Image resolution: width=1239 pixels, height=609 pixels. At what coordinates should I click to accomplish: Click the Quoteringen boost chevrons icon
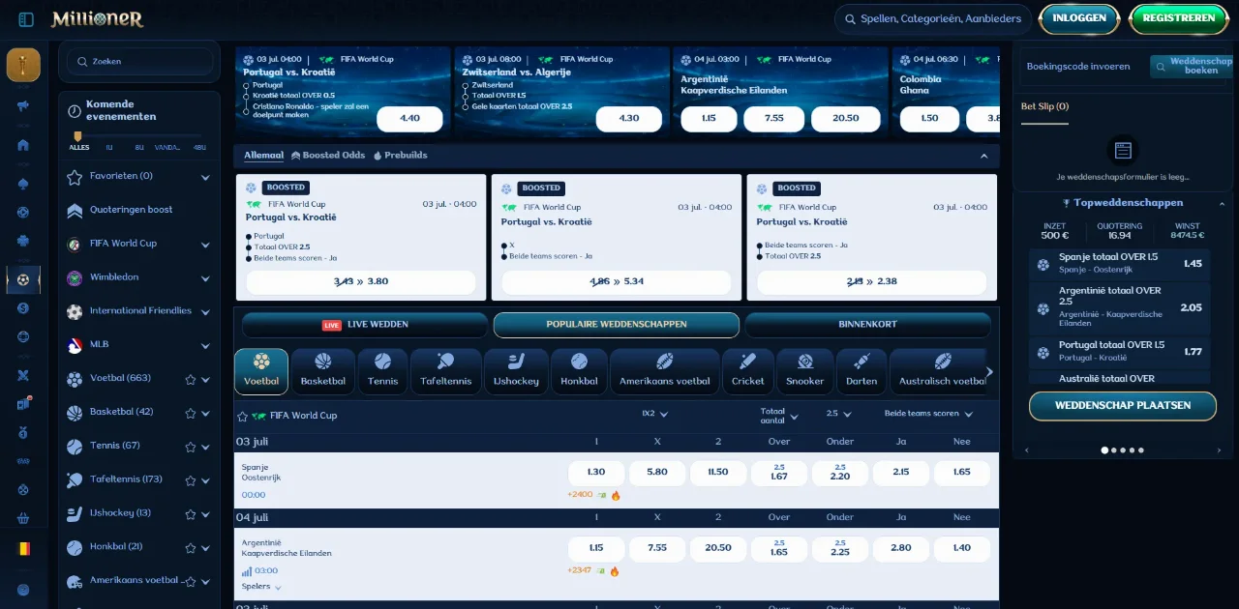click(75, 210)
